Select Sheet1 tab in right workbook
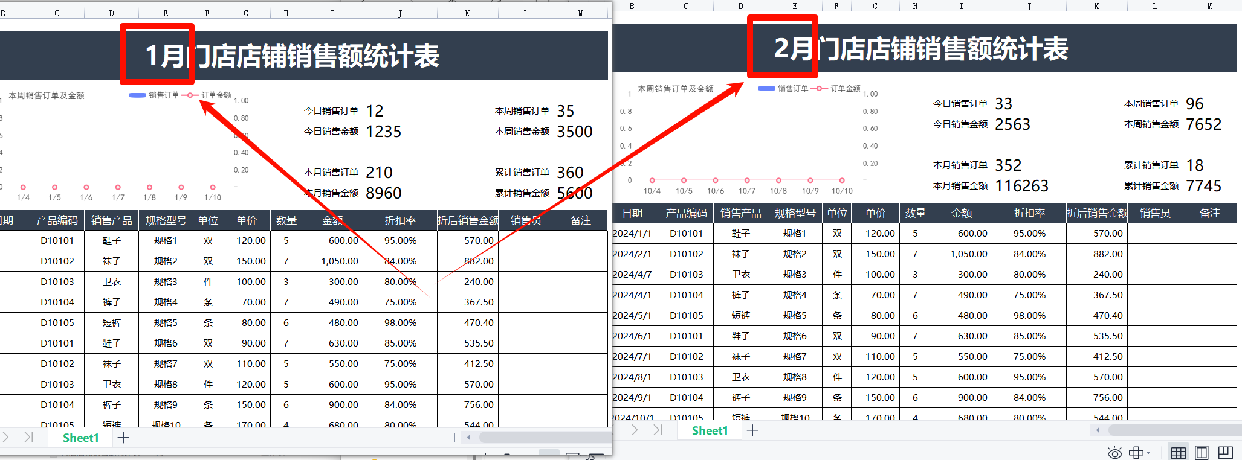This screenshot has height=460, width=1242. 710,431
